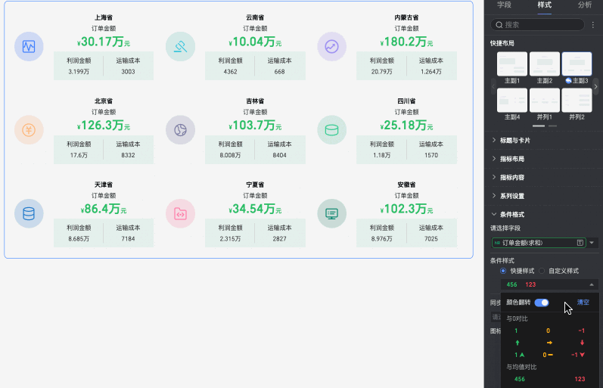Screen dimensions: 603x388
Task: Click the reset arrow icon next to 主副3
Action: click(x=568, y=80)
